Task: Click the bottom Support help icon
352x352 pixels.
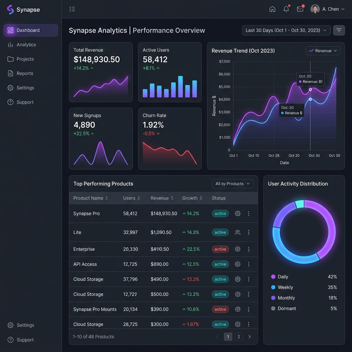Action: 11,340
